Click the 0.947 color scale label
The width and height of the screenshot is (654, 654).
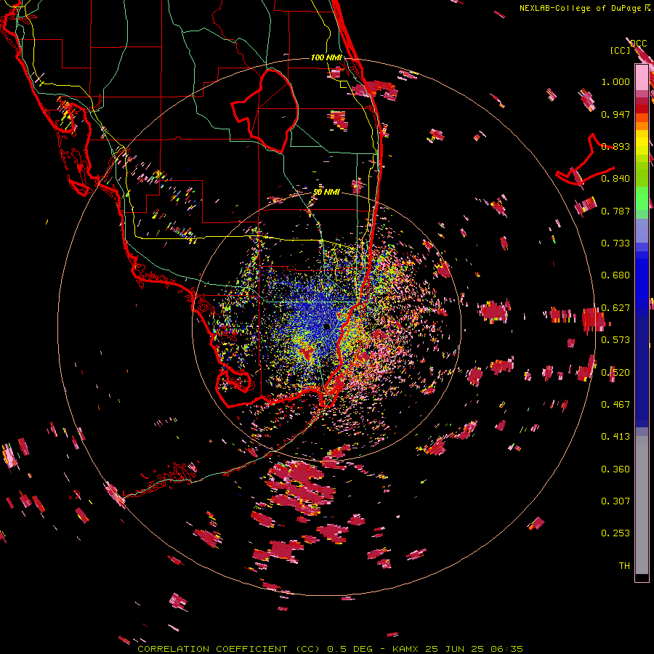(615, 114)
